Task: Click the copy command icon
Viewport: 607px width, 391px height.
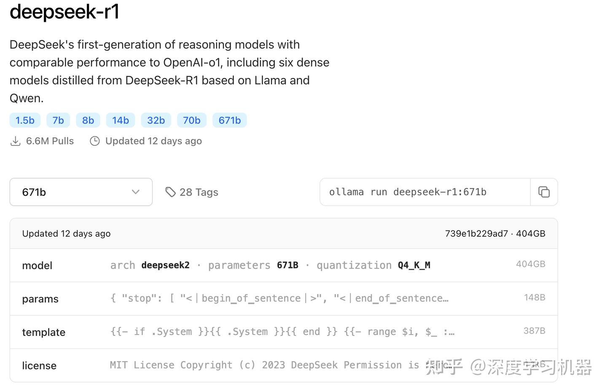Action: point(544,192)
